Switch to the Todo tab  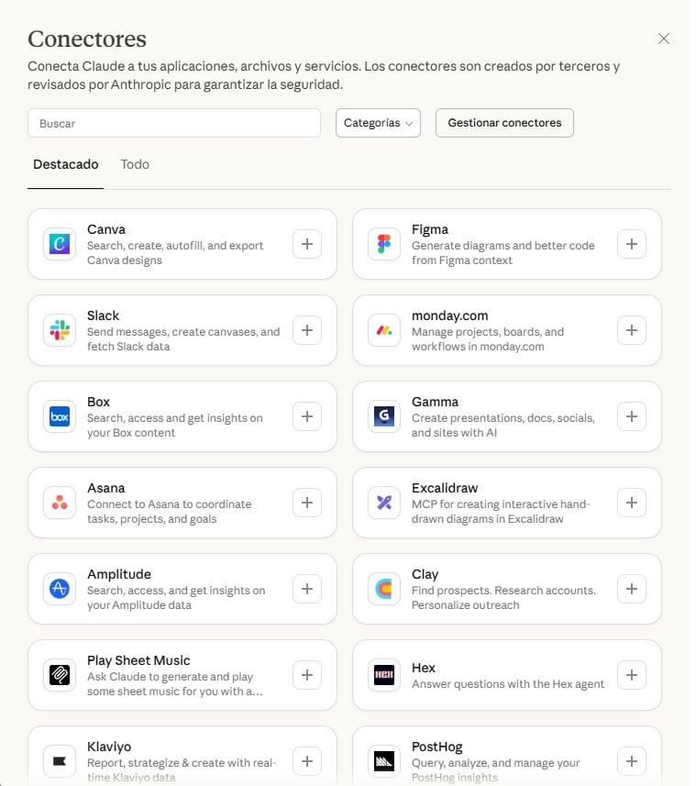[135, 164]
